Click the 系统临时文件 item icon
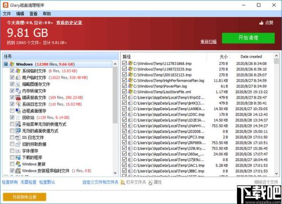Image resolution: width=282 pixels, height=204 pixels. click(x=18, y=71)
